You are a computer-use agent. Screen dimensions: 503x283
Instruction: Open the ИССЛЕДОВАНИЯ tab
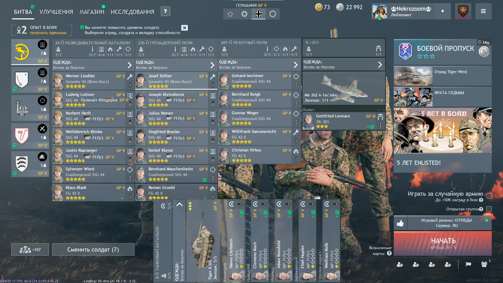coord(132,12)
